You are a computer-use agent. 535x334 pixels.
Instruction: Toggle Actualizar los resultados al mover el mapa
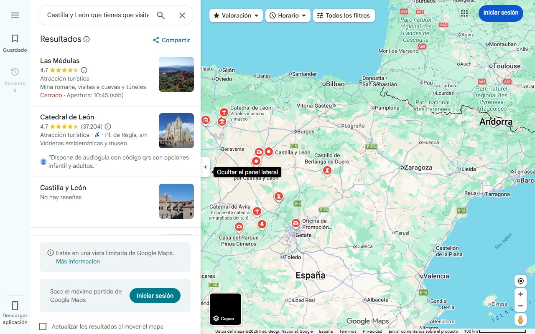43,326
